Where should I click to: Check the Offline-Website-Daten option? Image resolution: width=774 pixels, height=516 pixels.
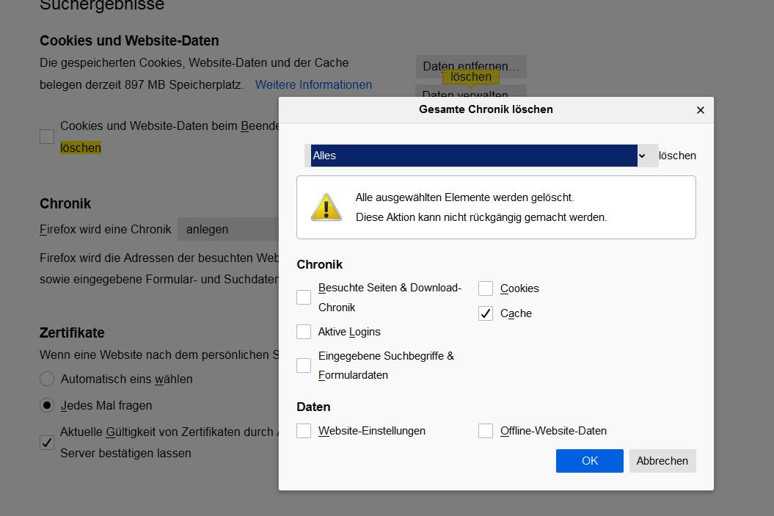[486, 431]
